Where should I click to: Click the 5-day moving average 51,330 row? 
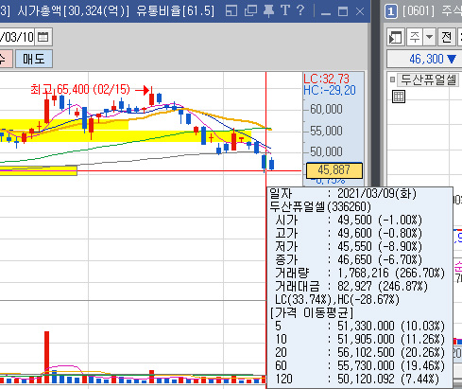coord(360,326)
